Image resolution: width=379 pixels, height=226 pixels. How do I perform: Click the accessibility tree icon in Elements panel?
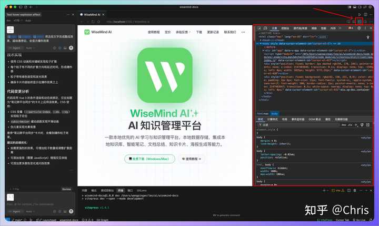(x=368, y=37)
